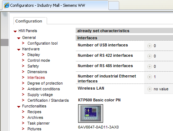This screenshot has height=131, width=173.
Task: Click red arrow beside Interfaces
Action: pyautogui.click(x=23, y=77)
